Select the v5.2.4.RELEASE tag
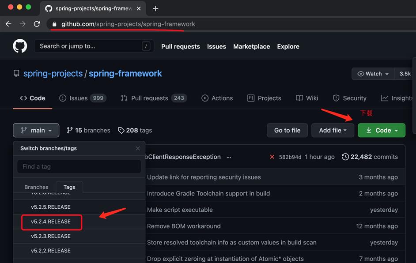Image resolution: width=416 pixels, height=263 pixels. pos(51,222)
